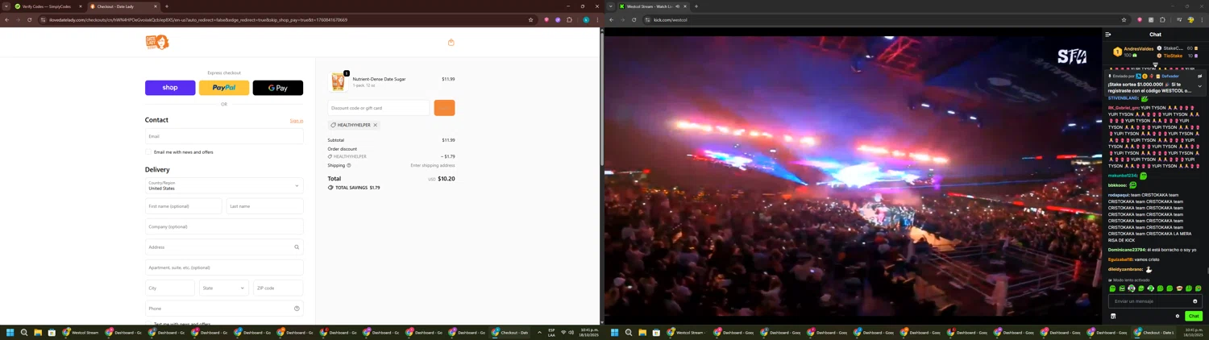Open Windows Start on the right taskbar

tap(615, 332)
